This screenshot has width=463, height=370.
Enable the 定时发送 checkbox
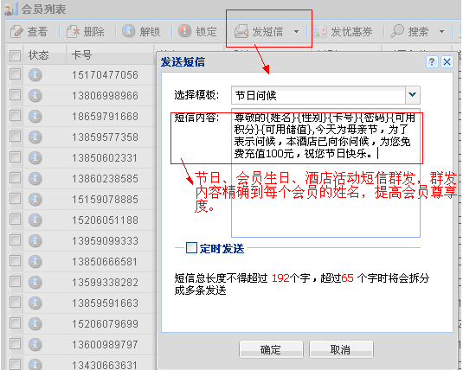pyautogui.click(x=191, y=248)
